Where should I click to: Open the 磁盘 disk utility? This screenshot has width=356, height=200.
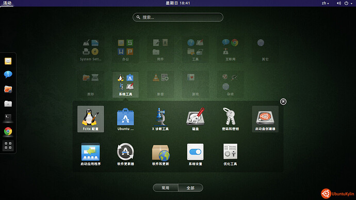[x=195, y=119]
